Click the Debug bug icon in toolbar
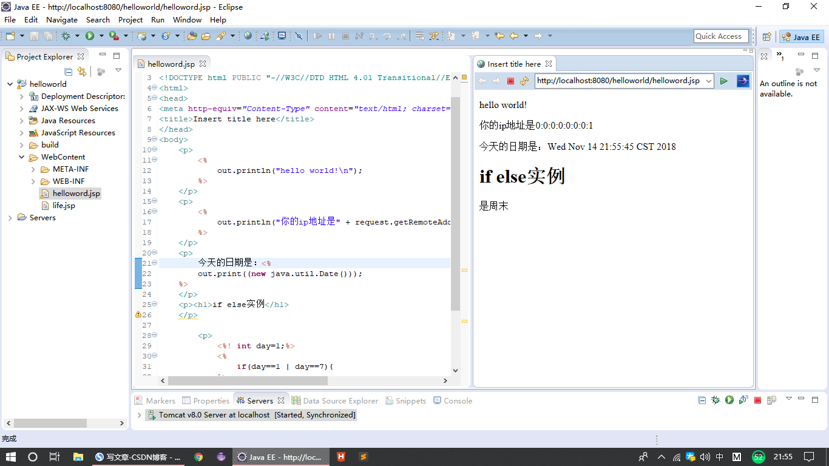Viewport: 829px width, 466px height. point(66,36)
